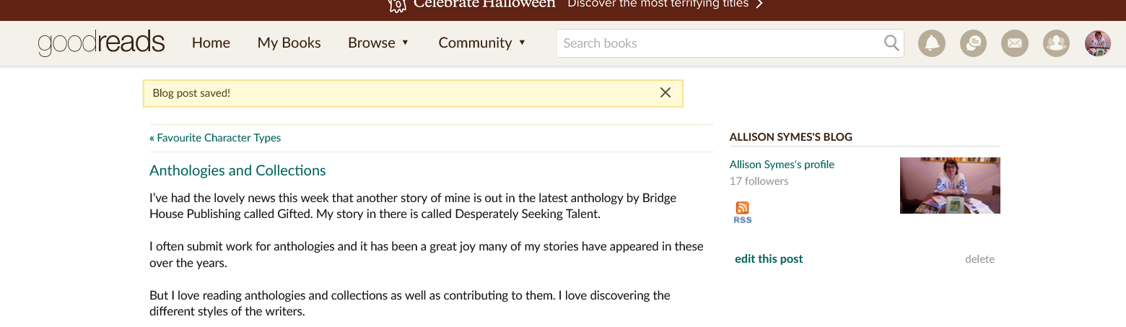1126x327 pixels.
Task: Expand the Browse dropdown menu
Action: tap(378, 43)
